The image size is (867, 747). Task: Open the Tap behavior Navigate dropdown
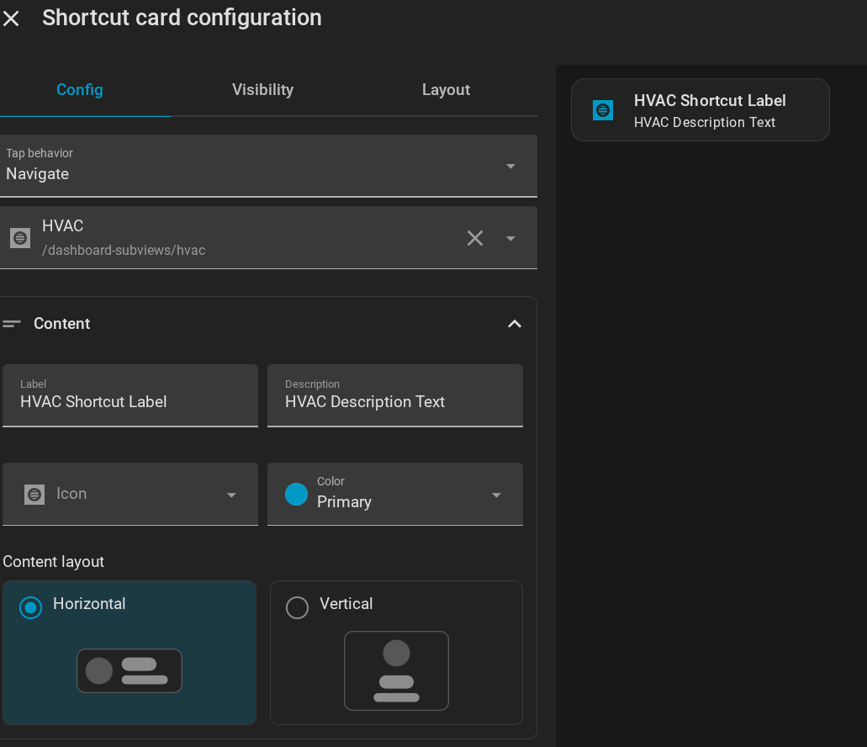coord(268,166)
